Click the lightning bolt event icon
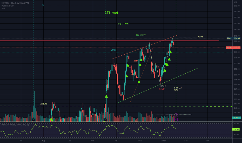Screen dimensions: 242x143 pos(176,115)
